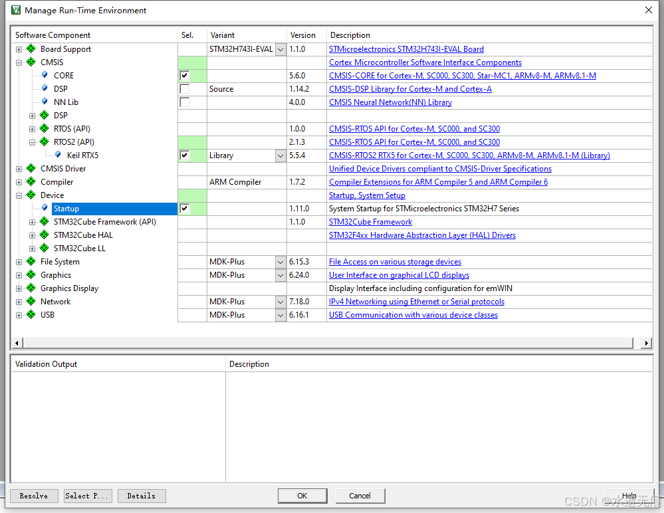Open the STM32H743I-EVAL variant dropdown
Image resolution: width=664 pixels, height=513 pixels.
tap(280, 49)
